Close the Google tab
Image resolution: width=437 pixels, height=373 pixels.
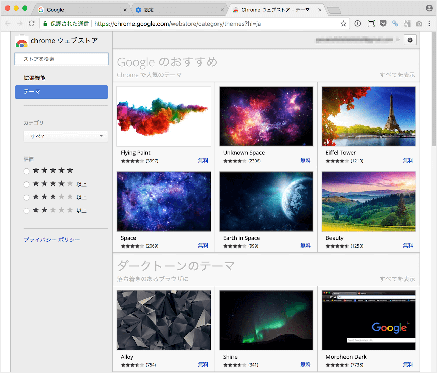pos(125,10)
